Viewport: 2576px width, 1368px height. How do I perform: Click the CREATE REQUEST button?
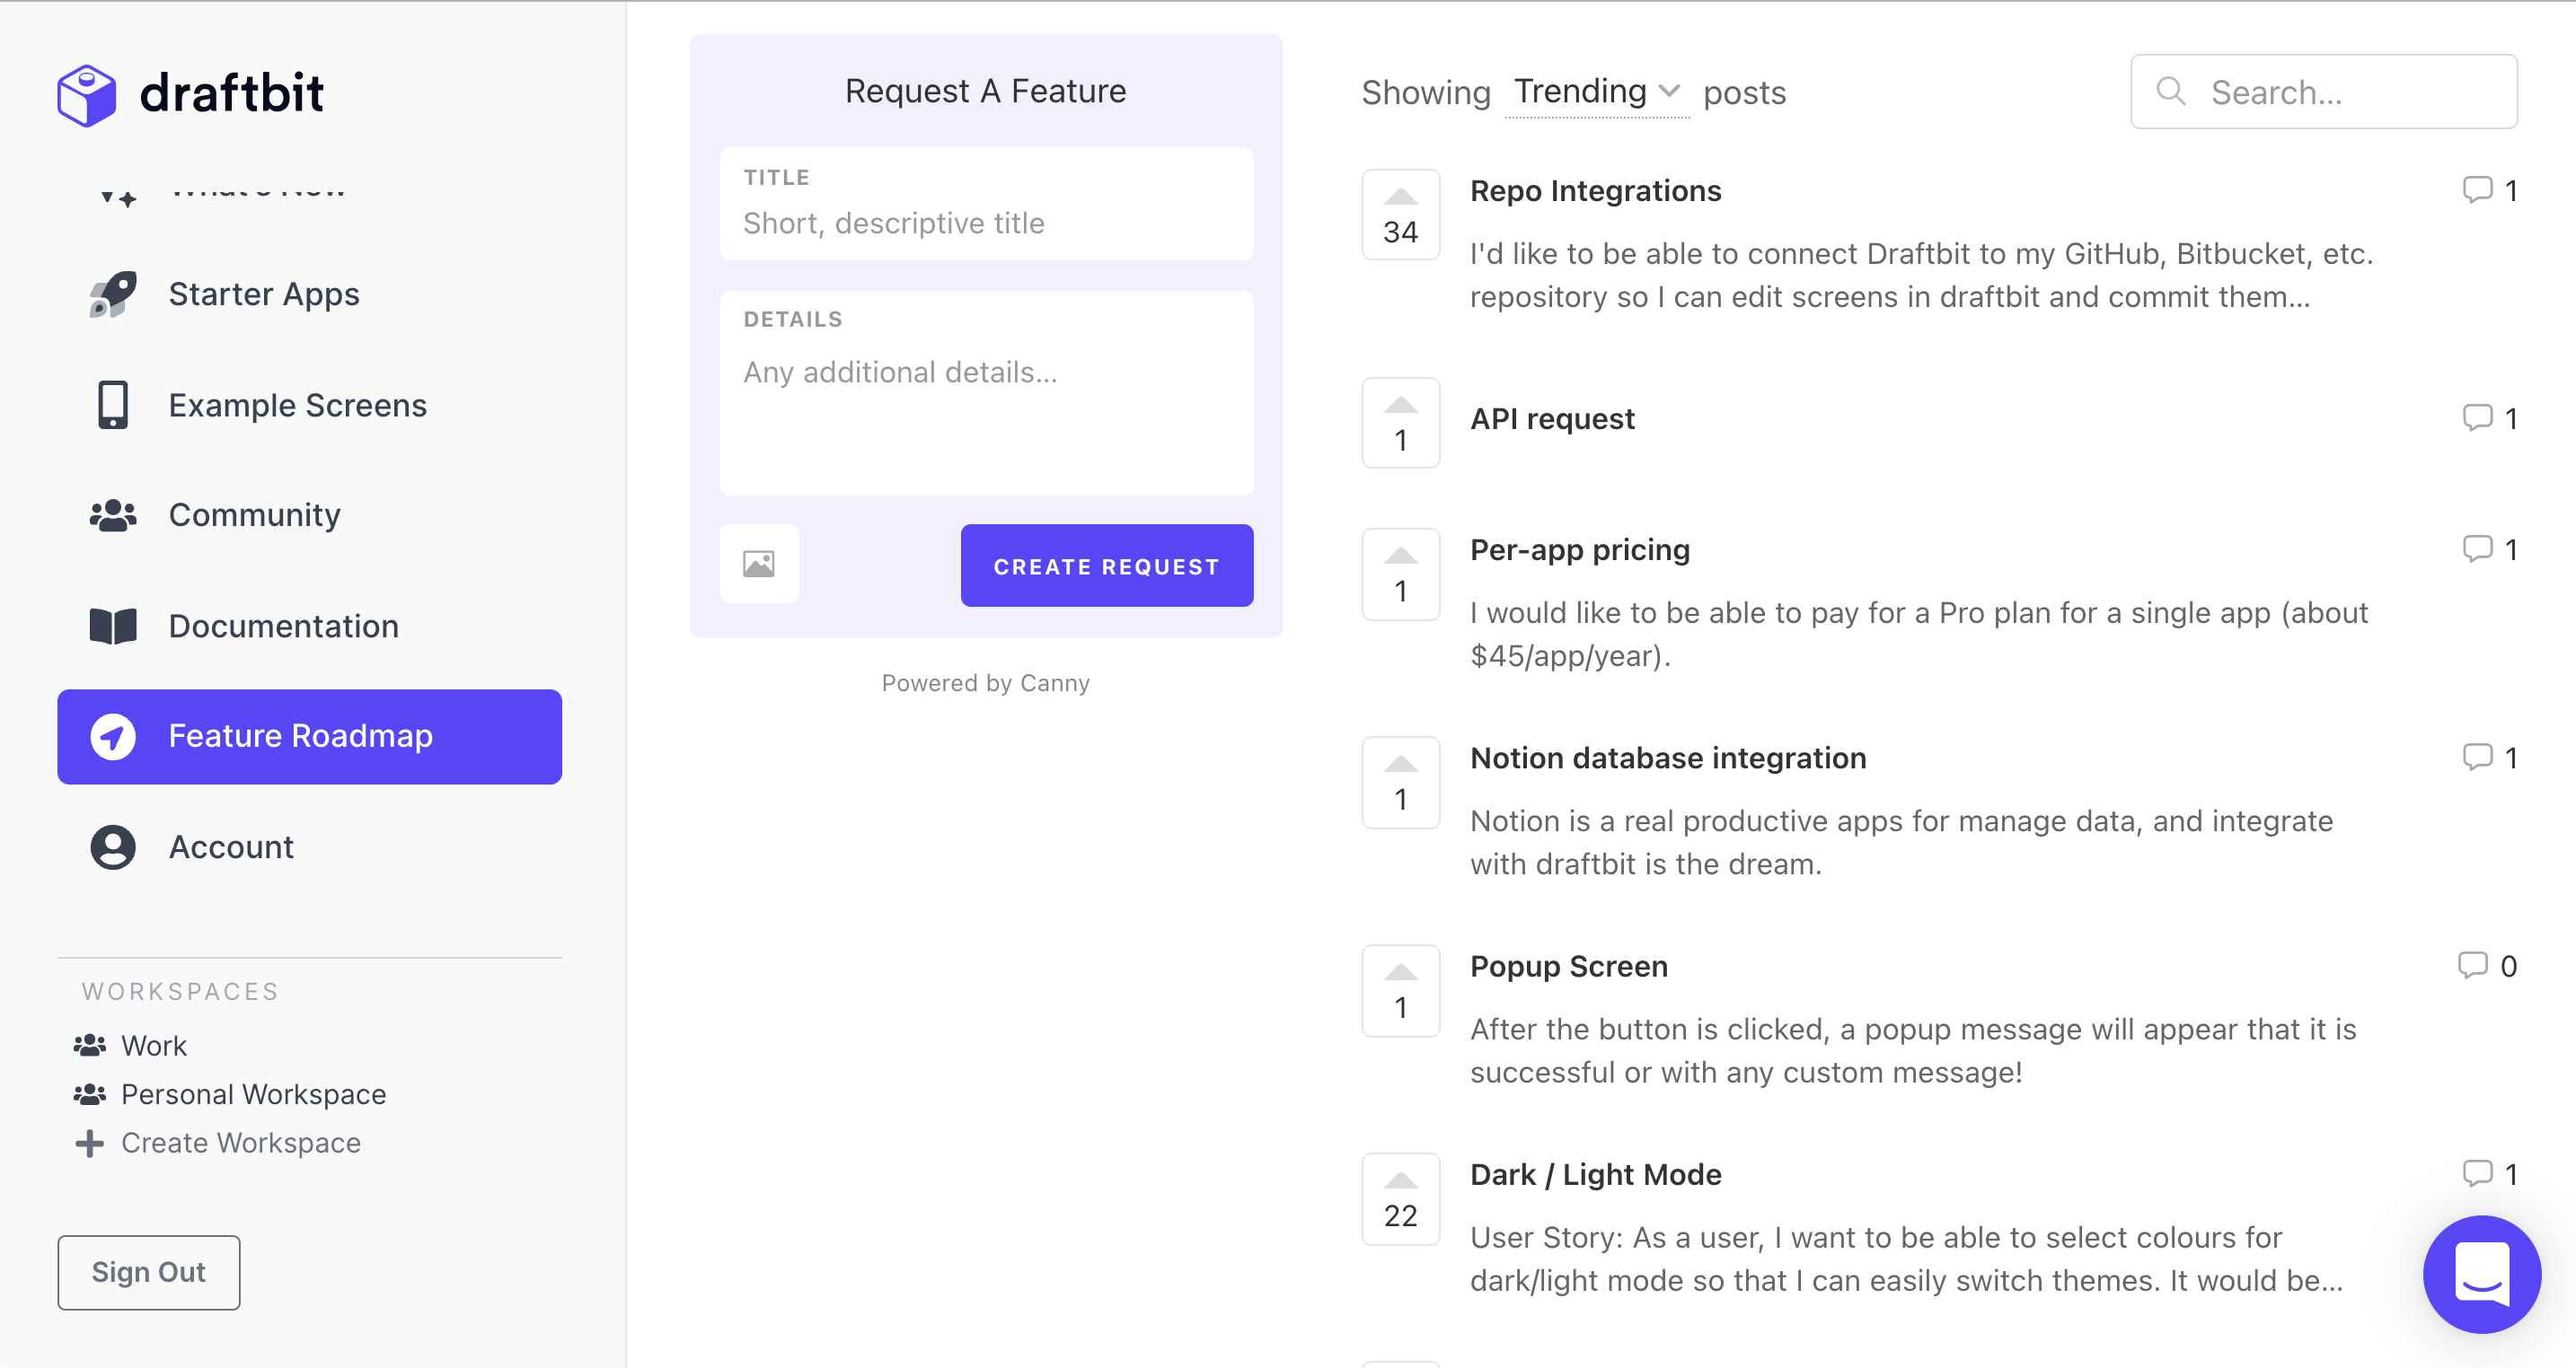tap(1106, 566)
